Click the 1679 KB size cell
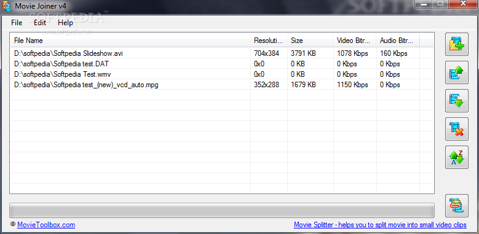This screenshot has height=234, width=479. pos(303,85)
